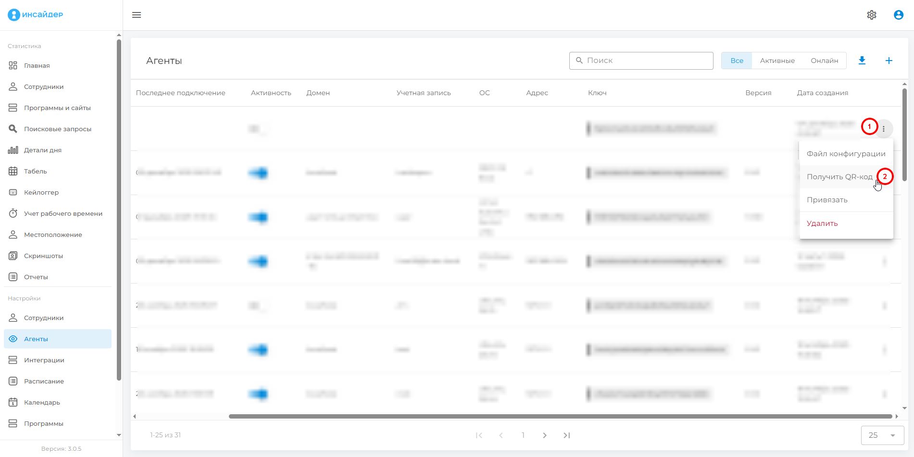The height and width of the screenshot is (457, 914).
Task: Go to Screenshots in the sidebar
Action: 43,256
